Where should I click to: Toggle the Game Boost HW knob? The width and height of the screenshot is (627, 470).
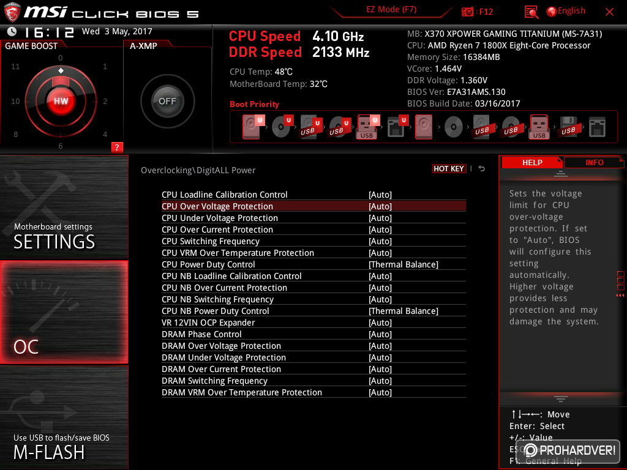point(61,101)
